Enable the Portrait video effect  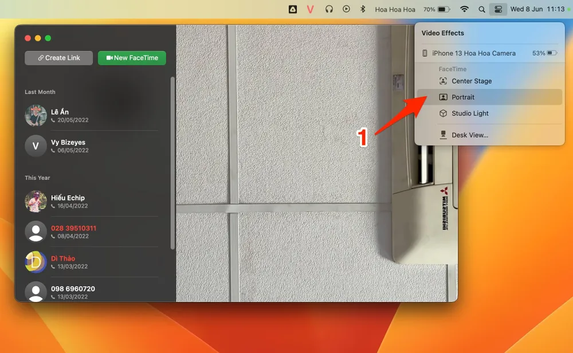(463, 97)
